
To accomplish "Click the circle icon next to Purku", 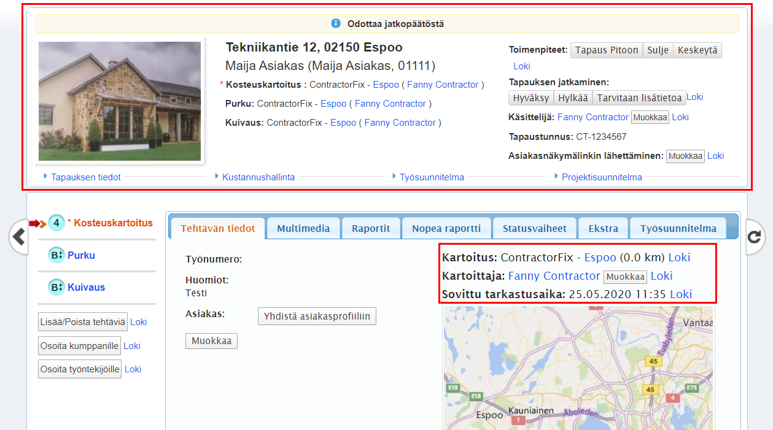I will click(56, 255).
